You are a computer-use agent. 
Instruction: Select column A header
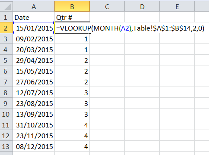tap(34, 6)
